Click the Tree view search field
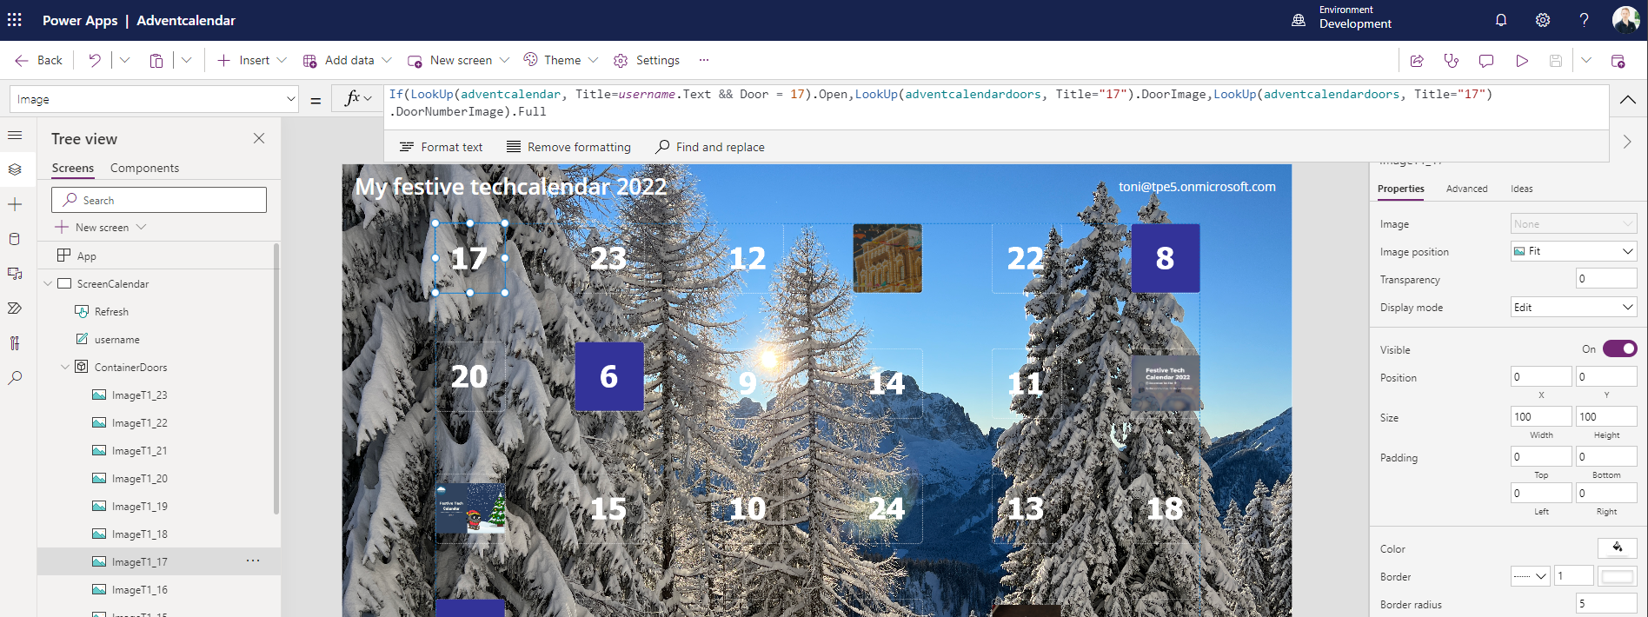1648x617 pixels. coord(159,200)
